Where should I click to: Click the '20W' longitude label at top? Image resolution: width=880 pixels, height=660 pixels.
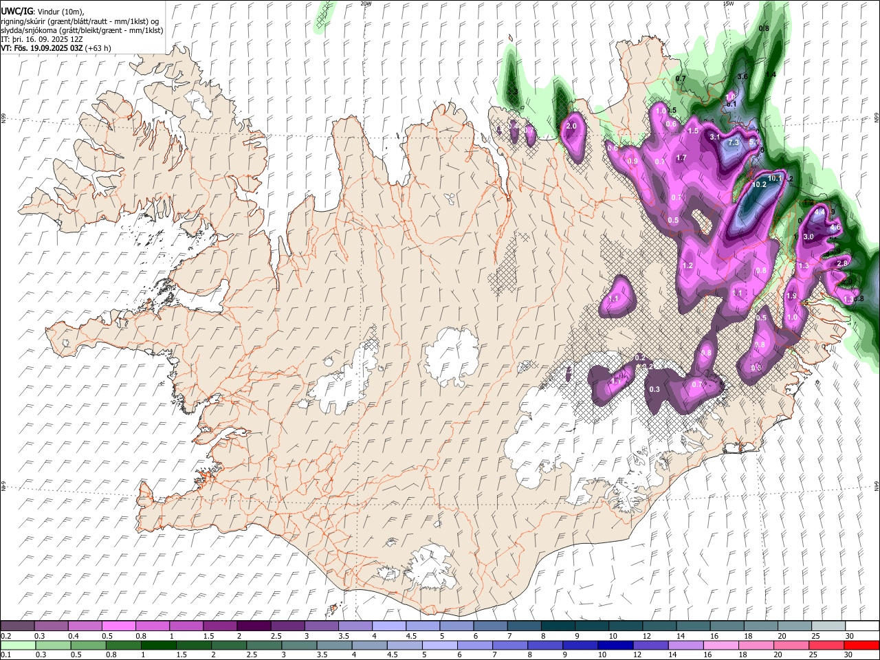366,3
